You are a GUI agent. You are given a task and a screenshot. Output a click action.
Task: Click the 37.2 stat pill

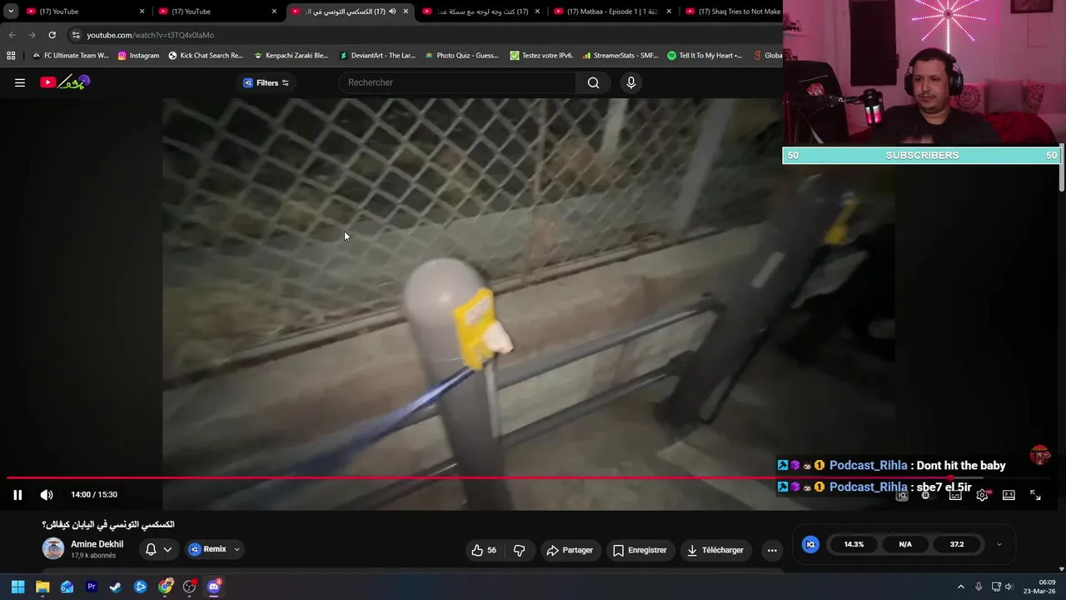click(957, 544)
